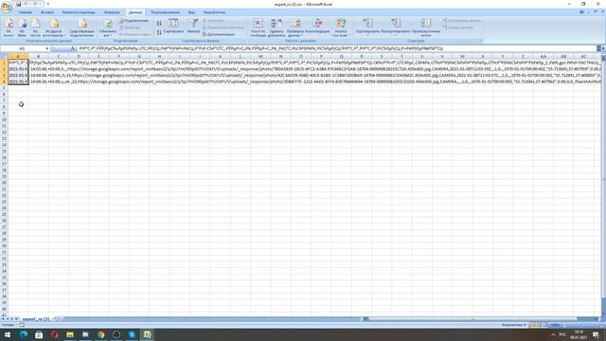This screenshot has height=341, width=606.
Task: Select column M header
Action: coord(260,57)
